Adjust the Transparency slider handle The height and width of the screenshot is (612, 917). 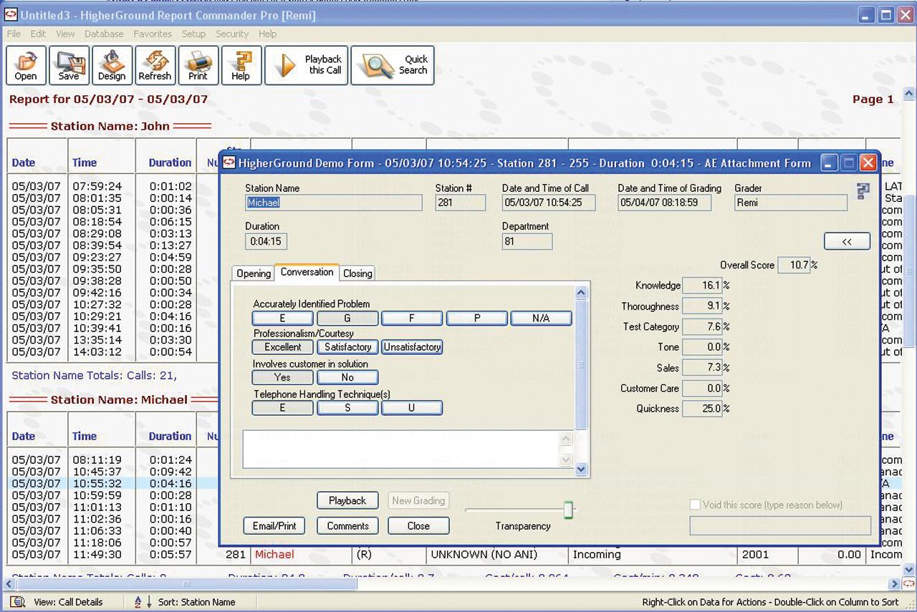tap(568, 510)
